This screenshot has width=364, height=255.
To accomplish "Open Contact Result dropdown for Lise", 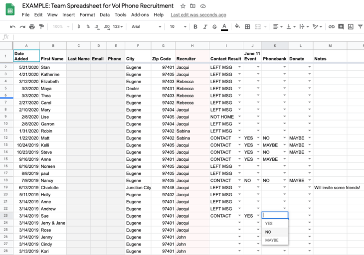I will tap(239, 117).
